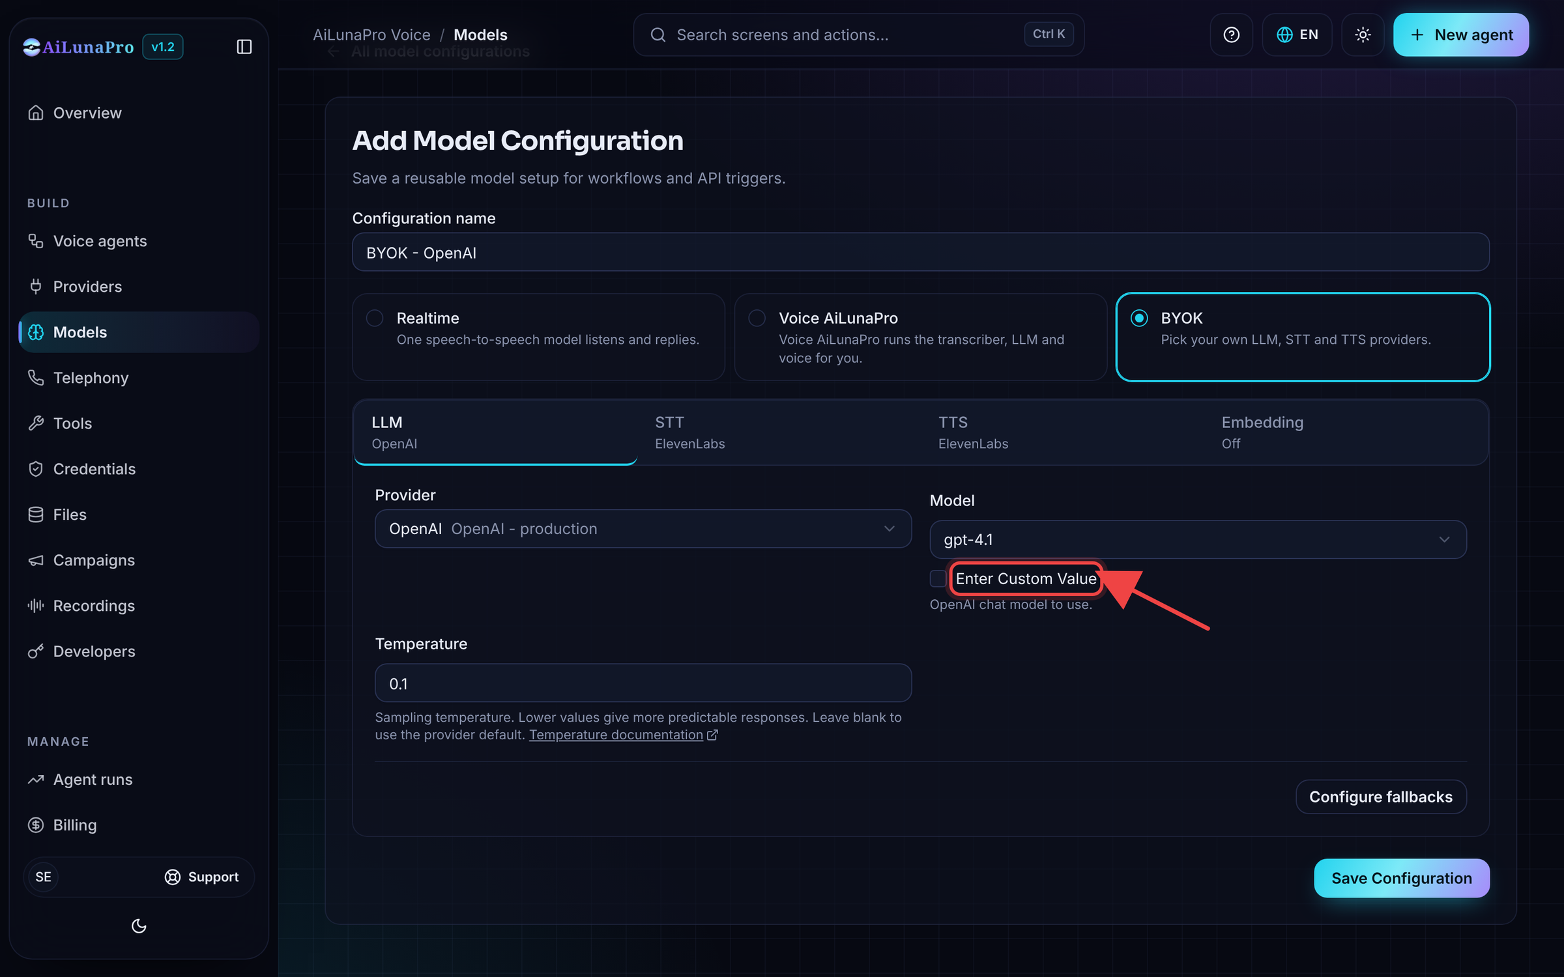Go to Voice agents
1564x977 pixels.
(x=139, y=241)
